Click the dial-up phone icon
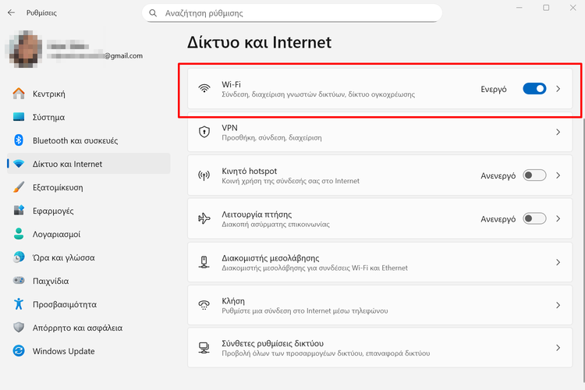 204,305
